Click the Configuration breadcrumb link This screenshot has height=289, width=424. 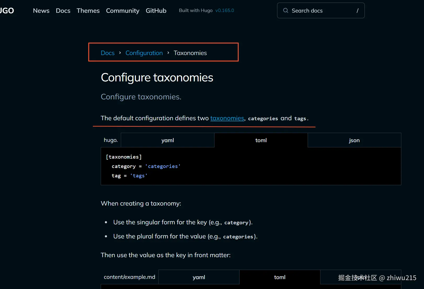point(144,53)
